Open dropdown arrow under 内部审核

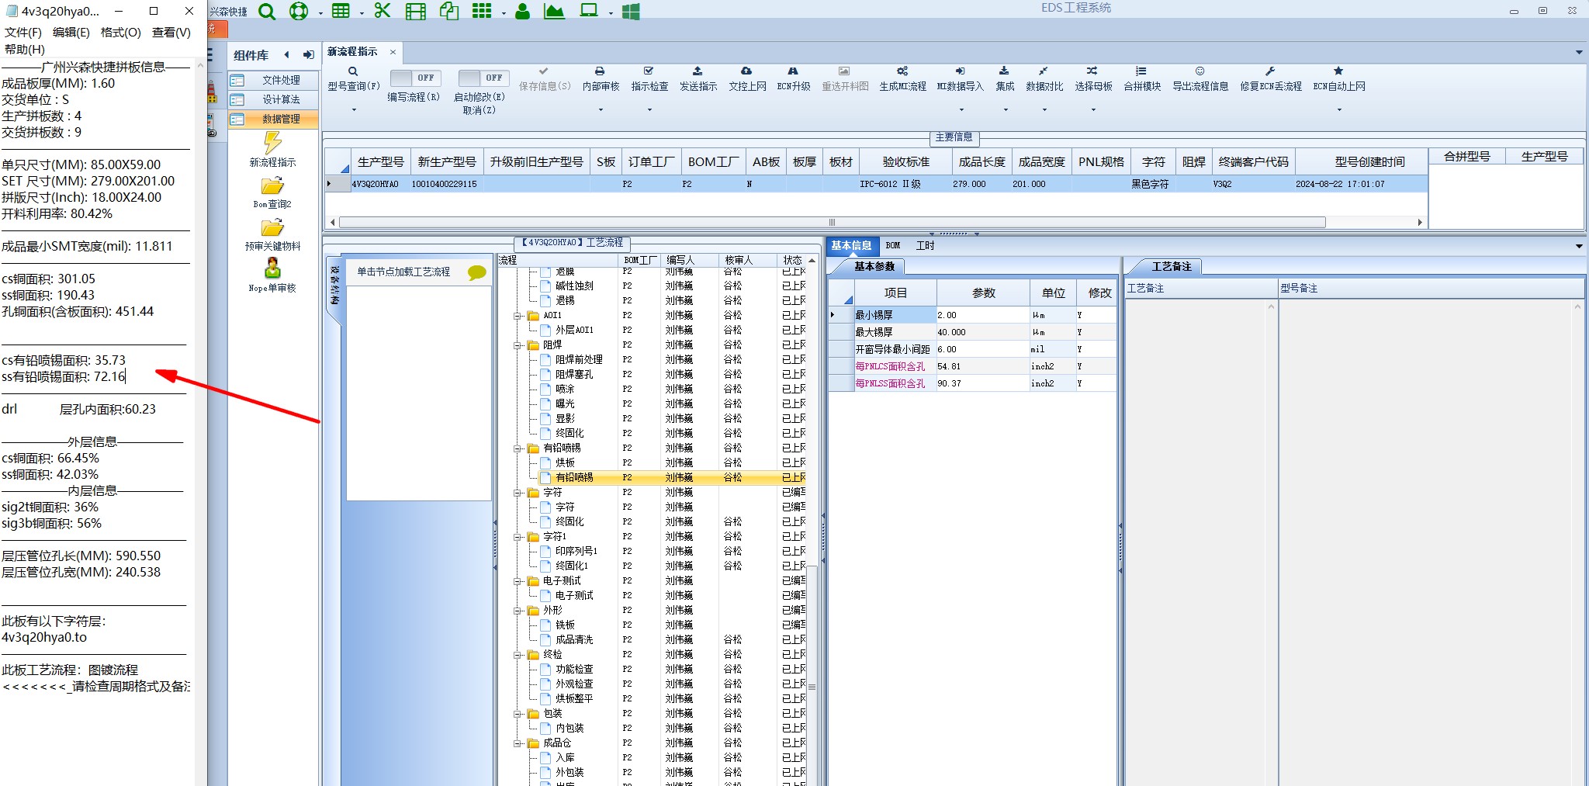coord(601,109)
